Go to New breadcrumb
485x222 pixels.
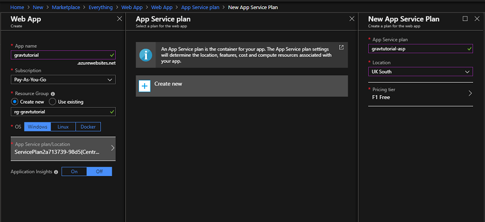coord(38,7)
